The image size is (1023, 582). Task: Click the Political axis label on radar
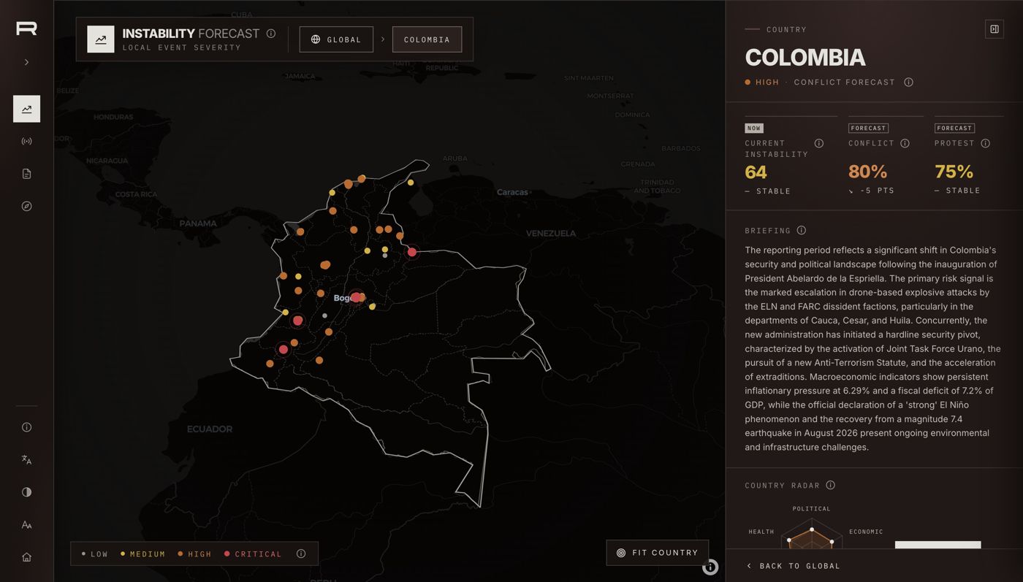click(x=812, y=509)
